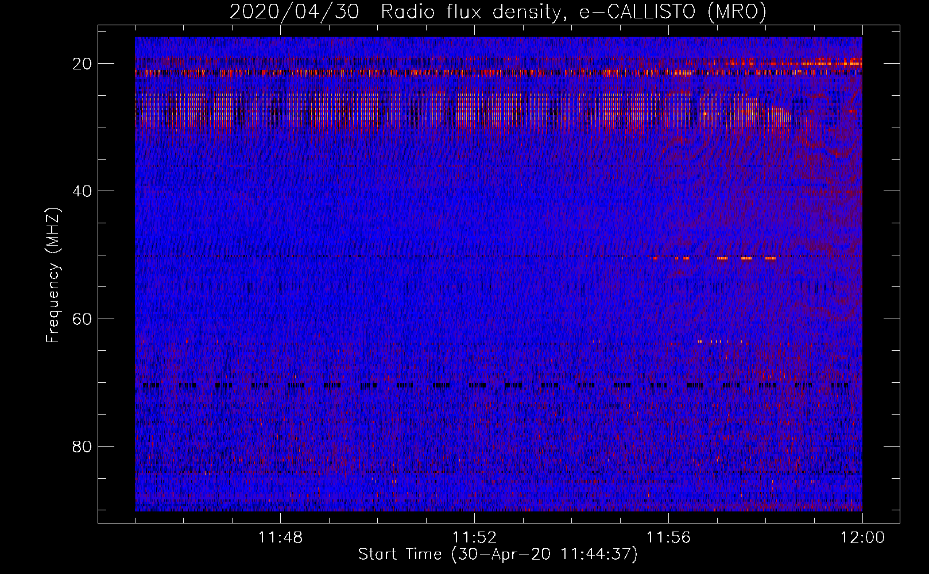Click the 'Frequency (MHZ)' axis label
The image size is (929, 574).
click(53, 276)
